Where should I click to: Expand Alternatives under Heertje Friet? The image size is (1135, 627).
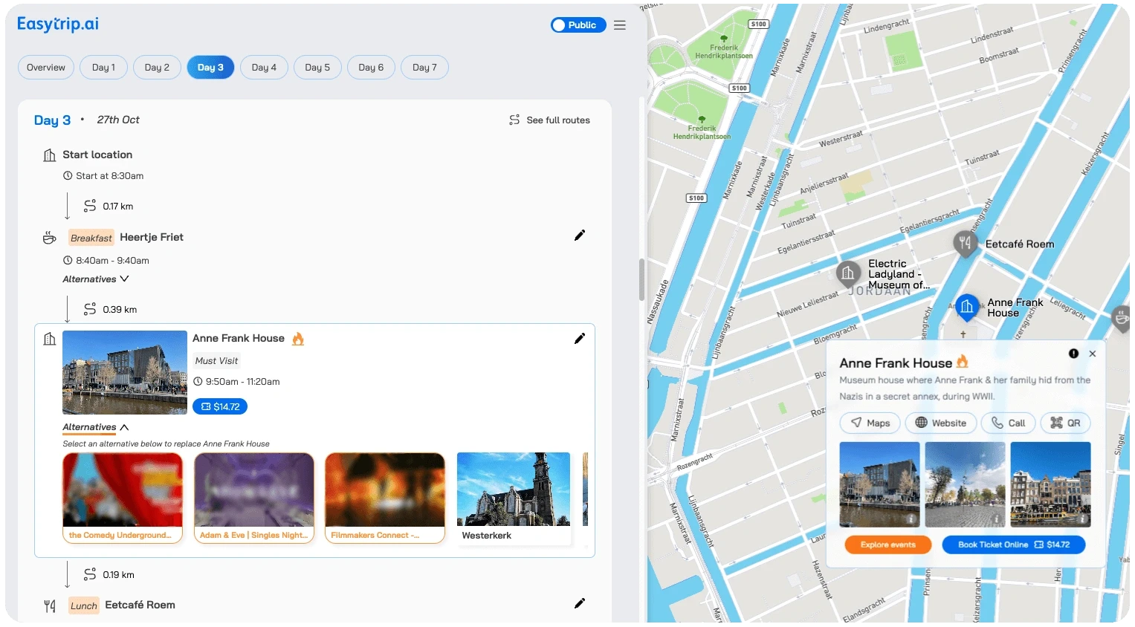(x=96, y=279)
